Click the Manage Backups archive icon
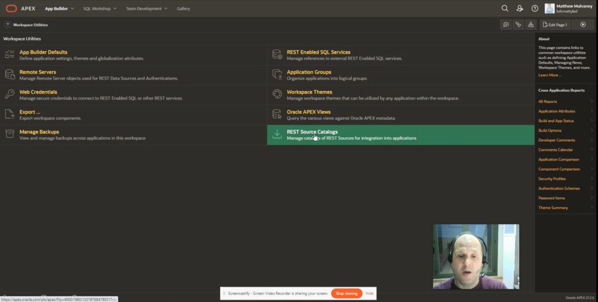The height and width of the screenshot is (302, 598). click(9, 134)
